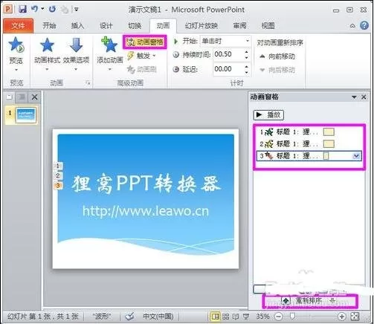
Task: Click animation tag 1 beside the slide title
Action: click(58, 166)
